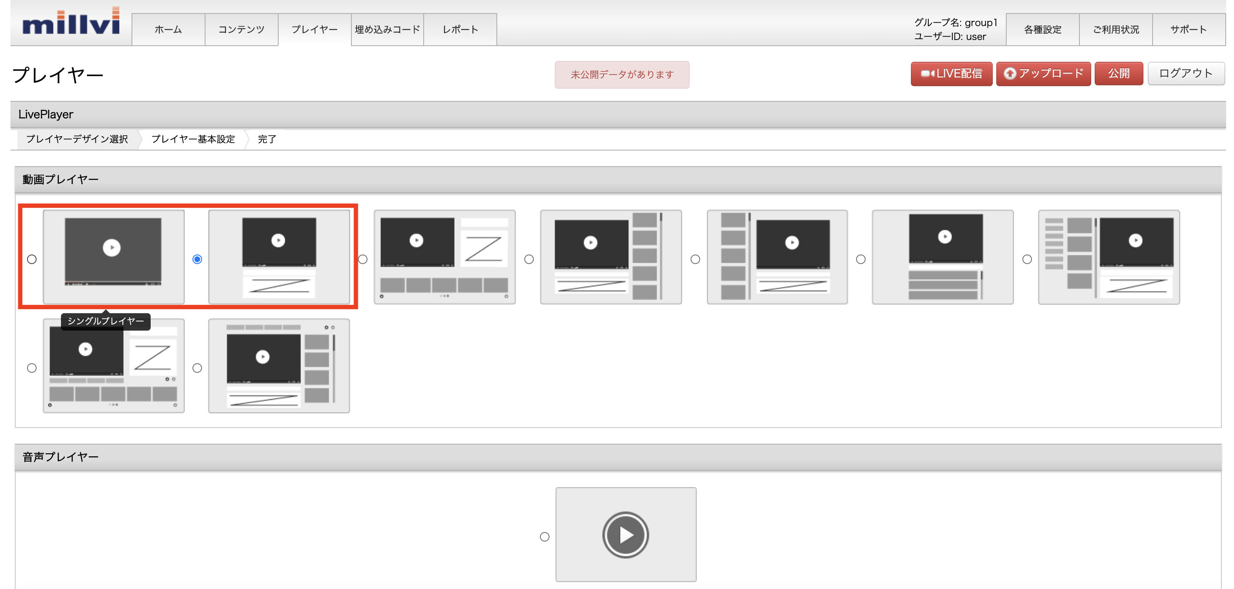Click the single player design thumbnail

(x=114, y=257)
